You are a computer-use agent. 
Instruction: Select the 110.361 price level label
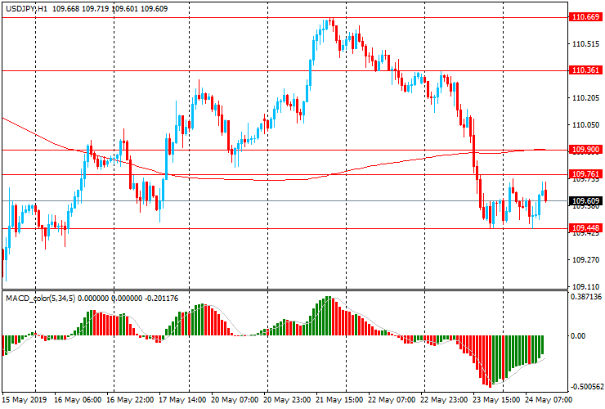coord(585,70)
